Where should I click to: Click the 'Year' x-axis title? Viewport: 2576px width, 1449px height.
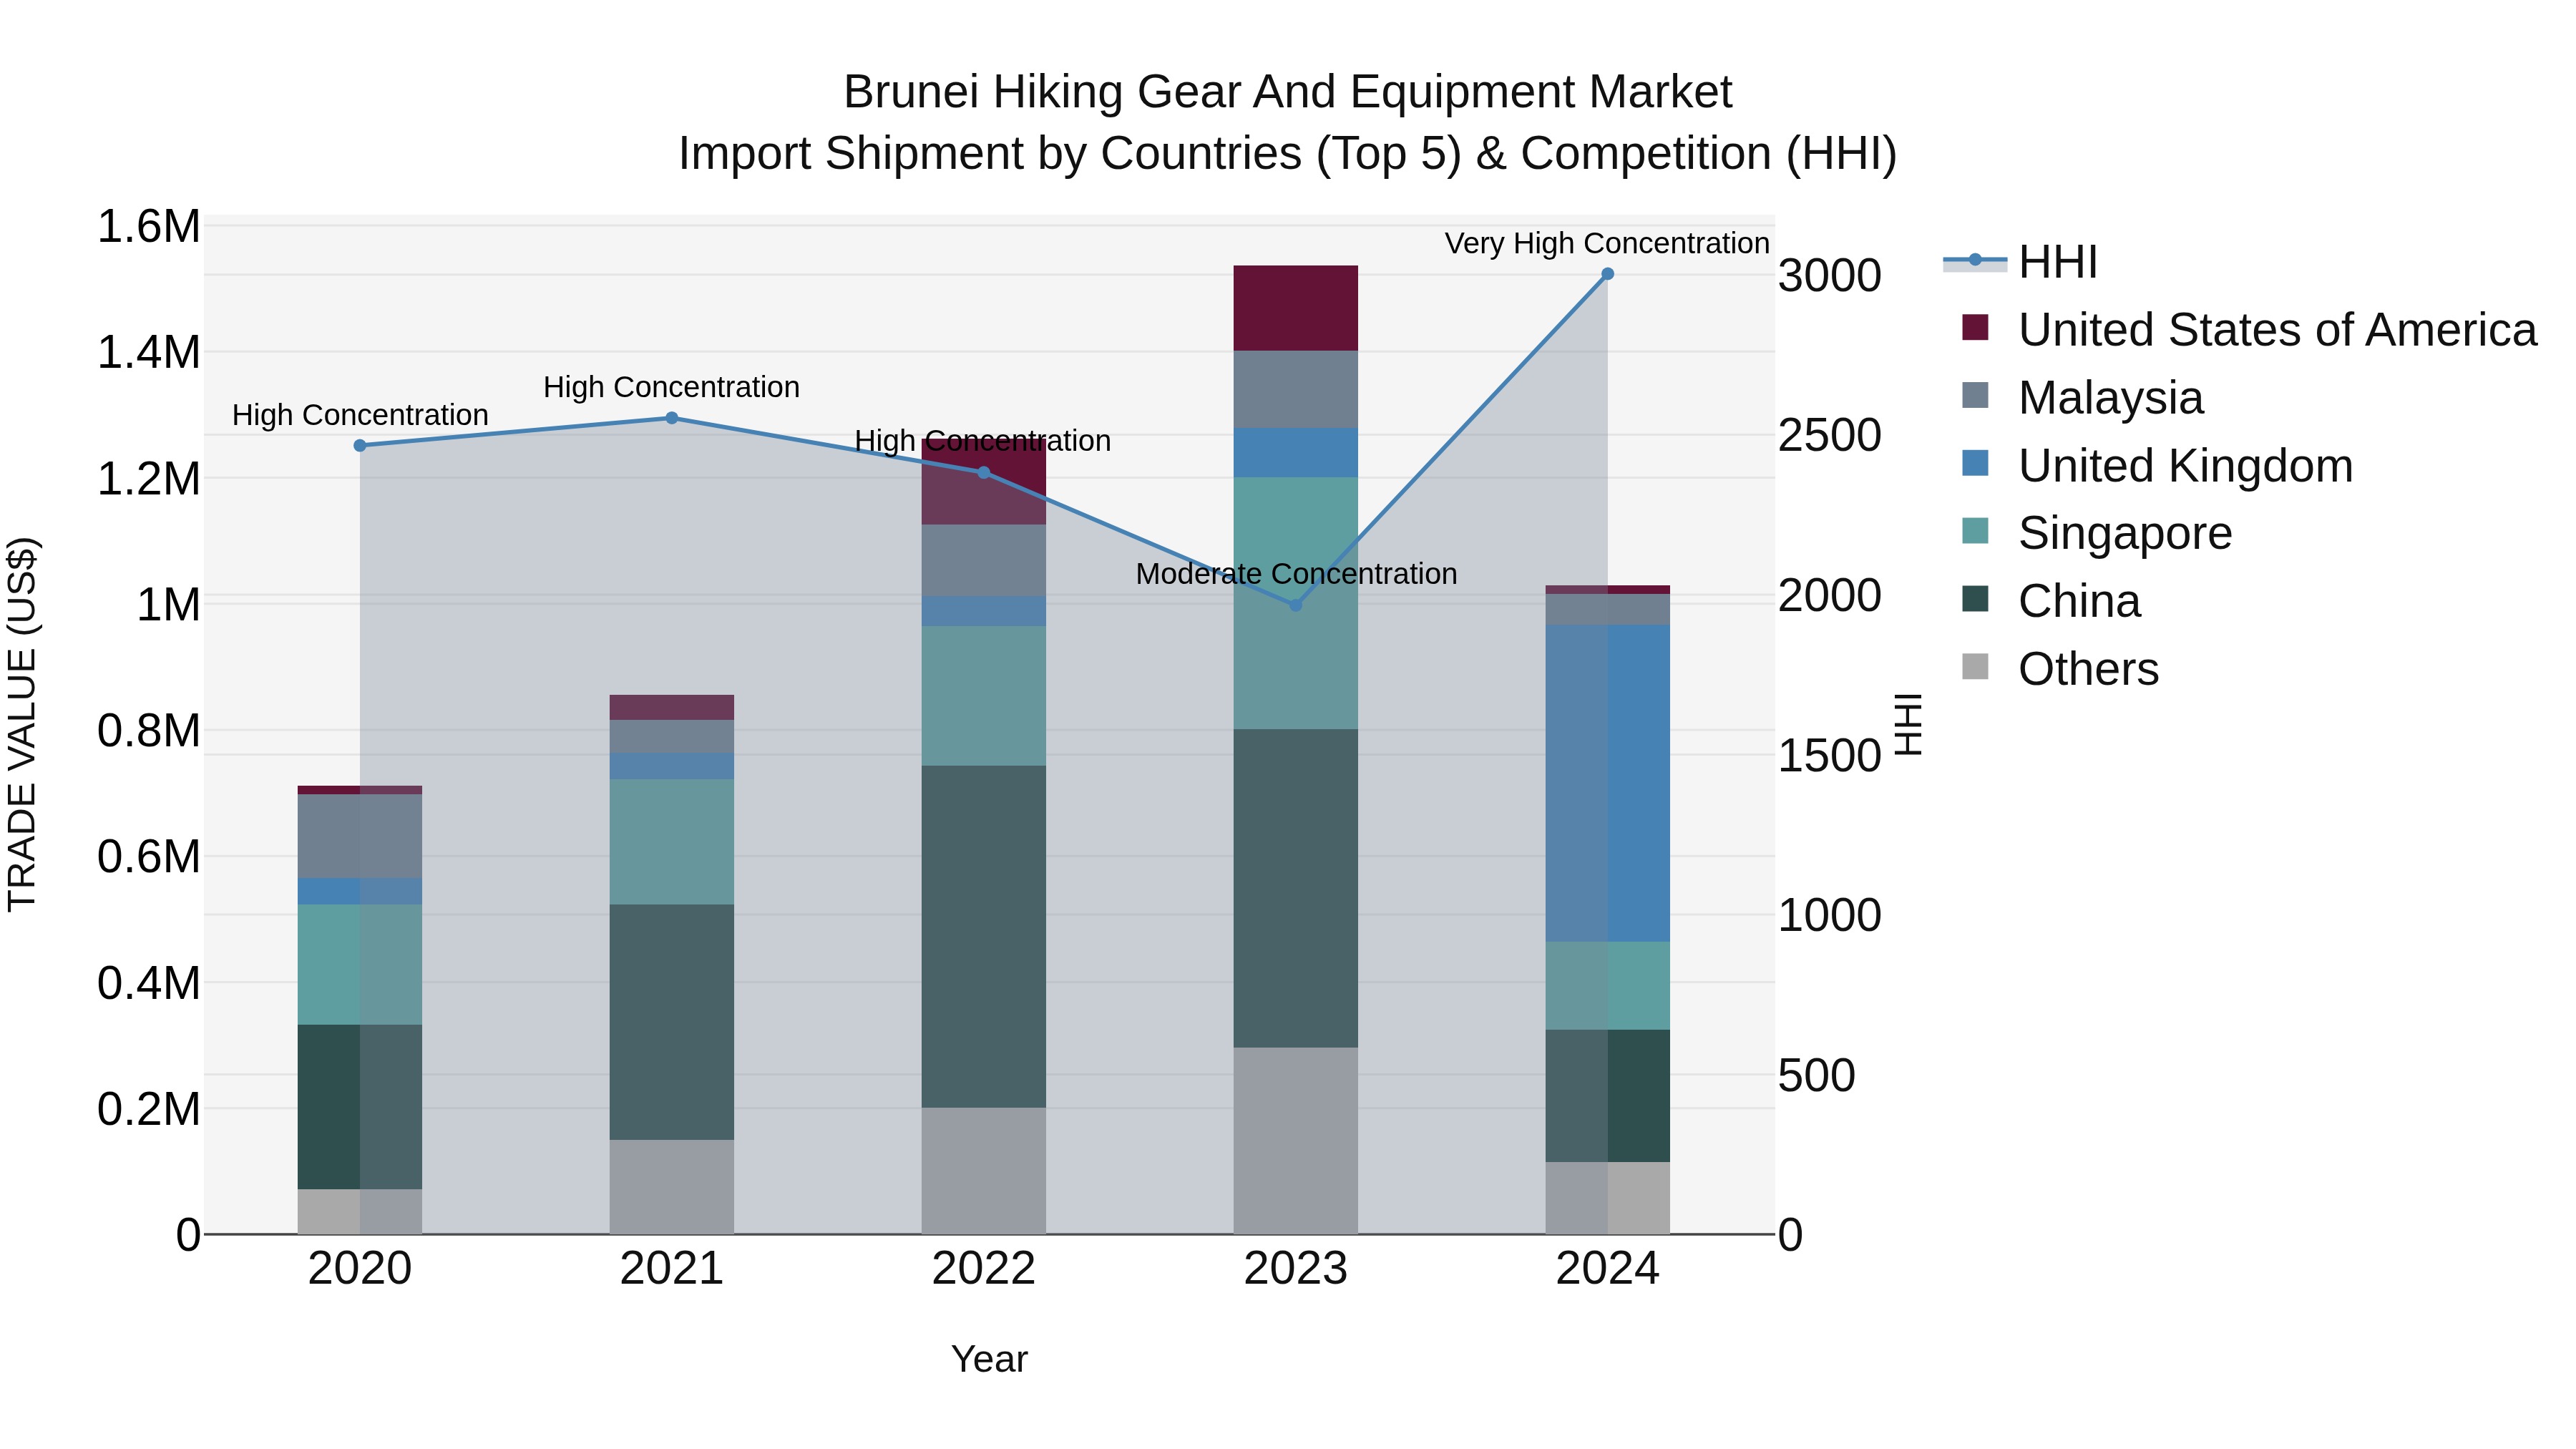[989, 1359]
